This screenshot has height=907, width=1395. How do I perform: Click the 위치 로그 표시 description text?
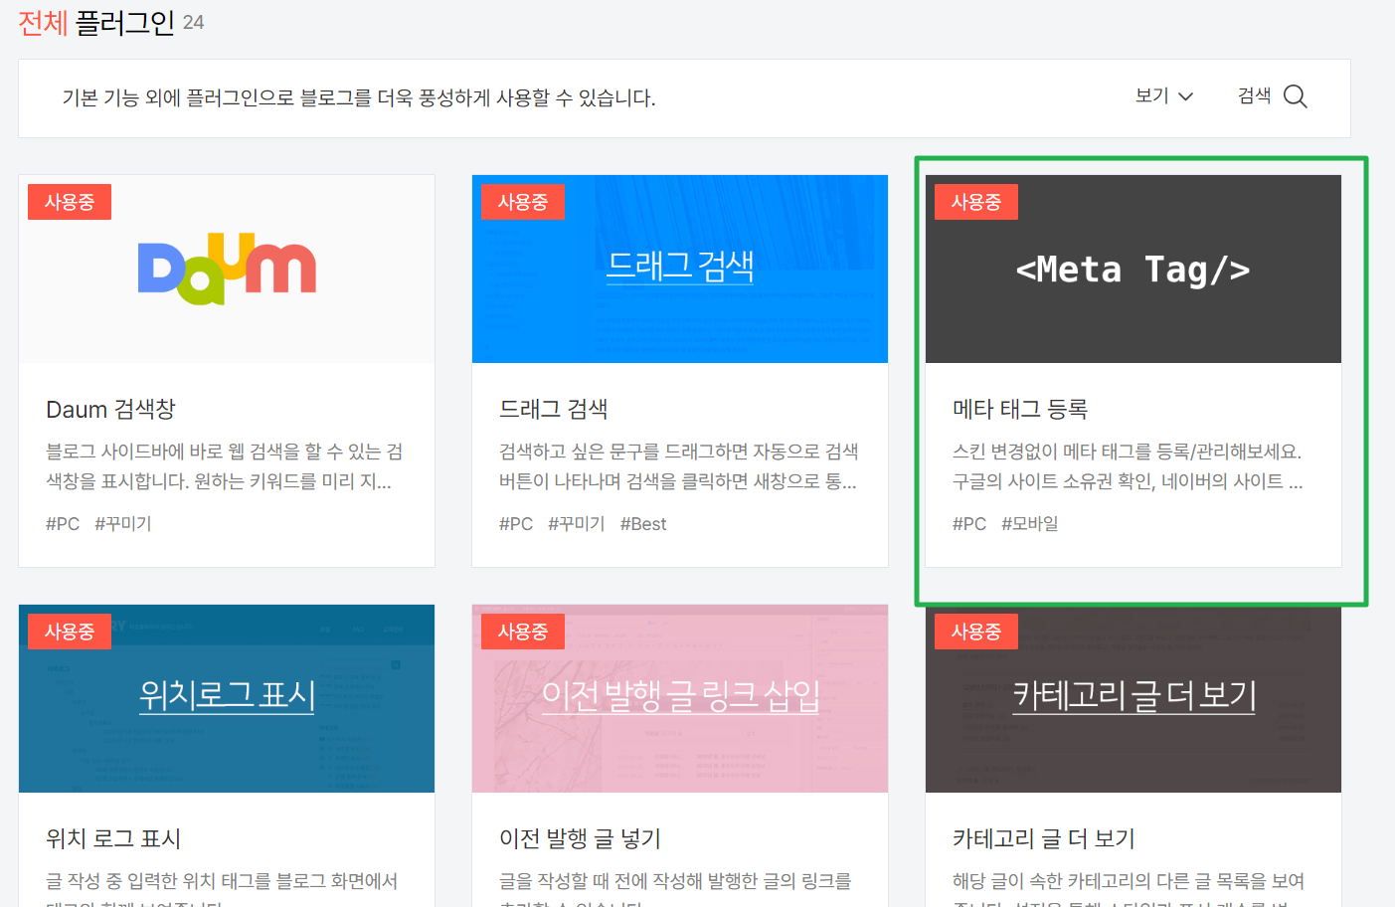click(x=222, y=890)
